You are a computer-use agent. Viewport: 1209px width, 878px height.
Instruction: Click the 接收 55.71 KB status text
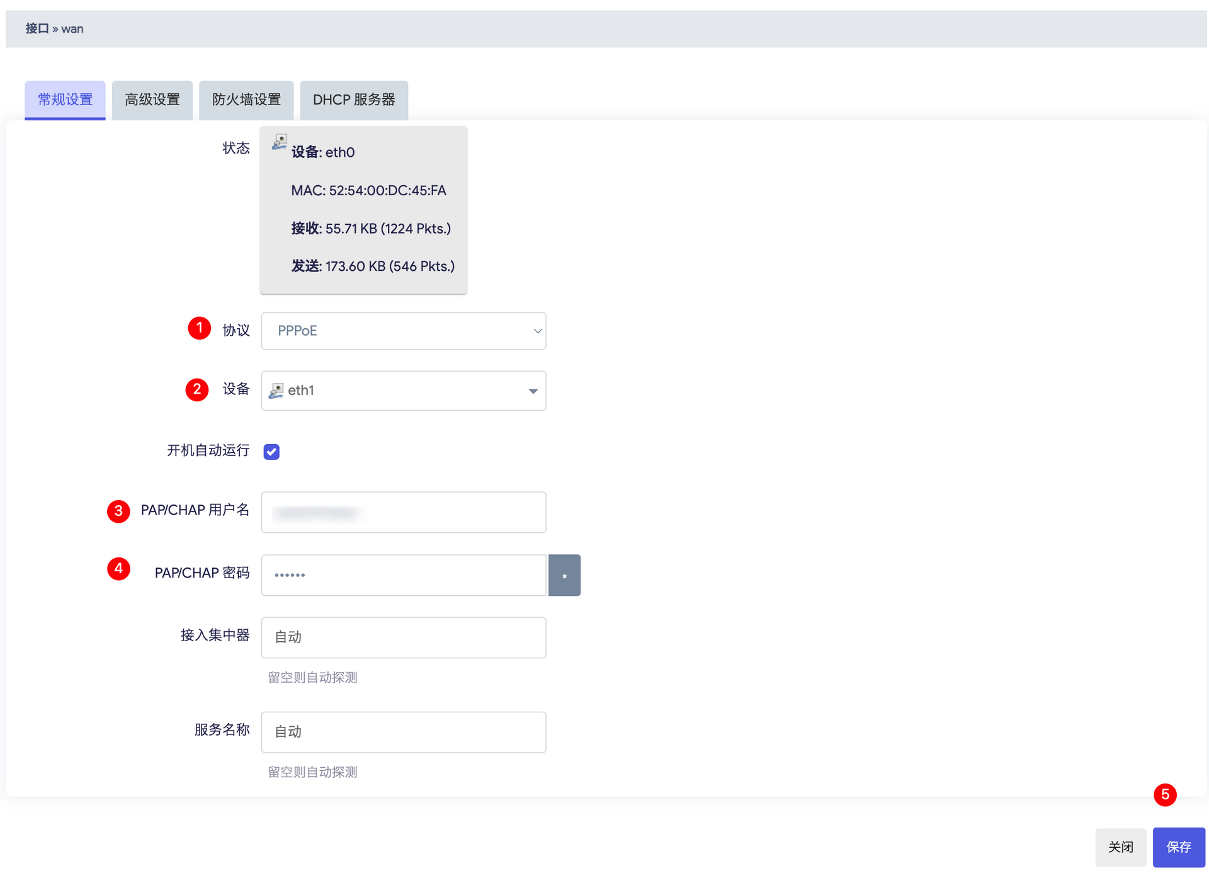click(371, 229)
